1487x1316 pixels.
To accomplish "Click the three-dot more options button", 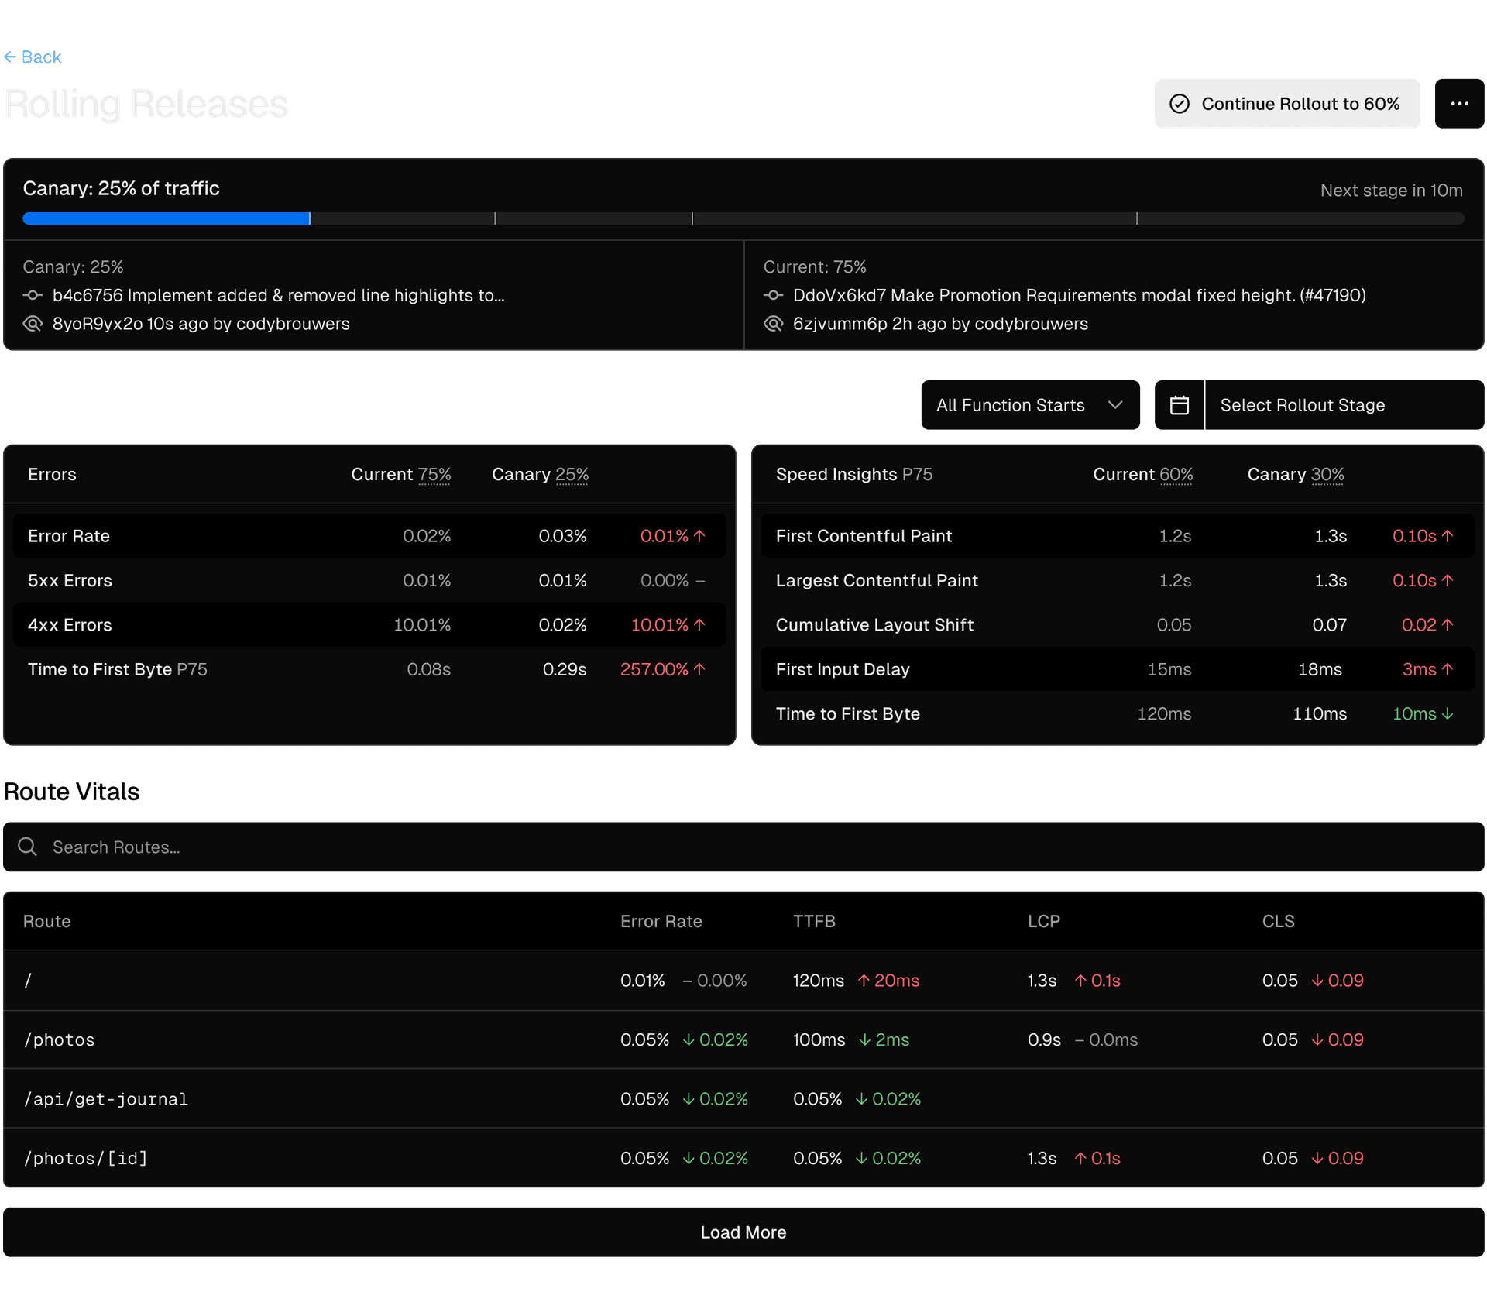I will pyautogui.click(x=1458, y=104).
